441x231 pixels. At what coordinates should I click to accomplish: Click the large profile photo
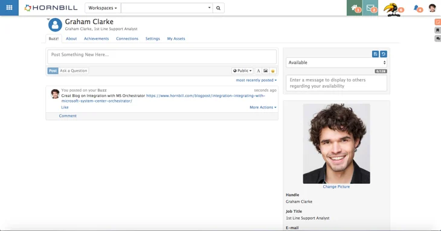[336, 144]
